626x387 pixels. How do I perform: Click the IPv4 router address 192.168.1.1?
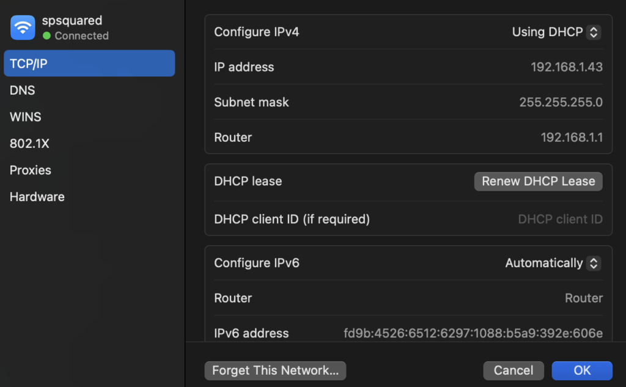click(572, 138)
